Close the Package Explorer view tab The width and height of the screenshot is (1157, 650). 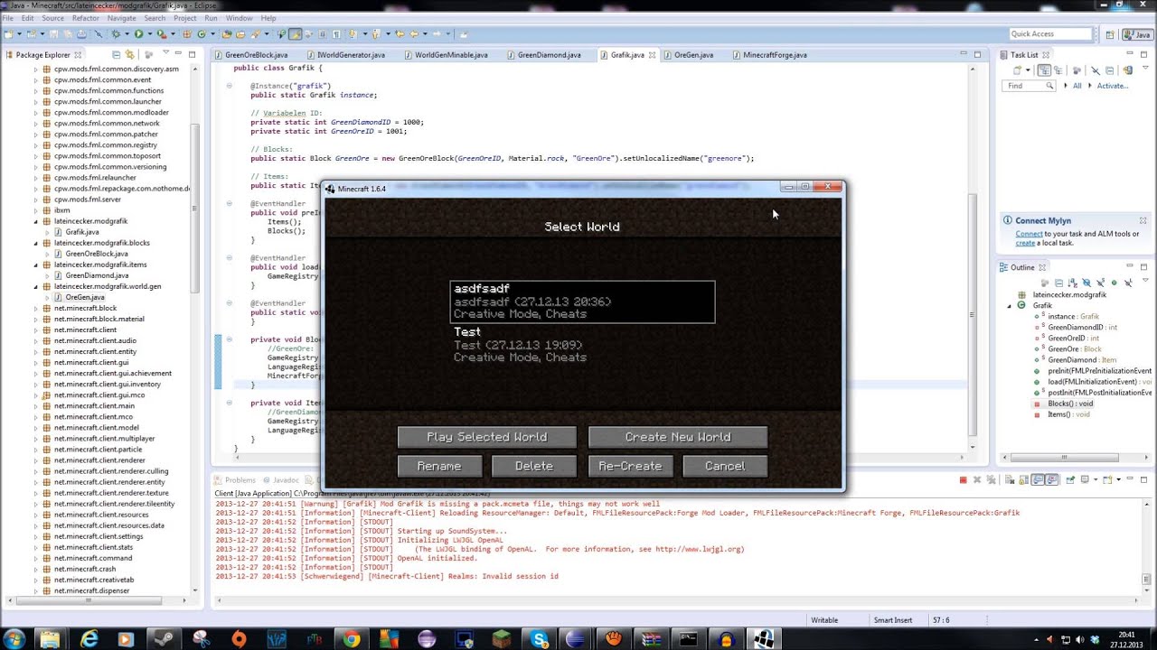(x=78, y=55)
